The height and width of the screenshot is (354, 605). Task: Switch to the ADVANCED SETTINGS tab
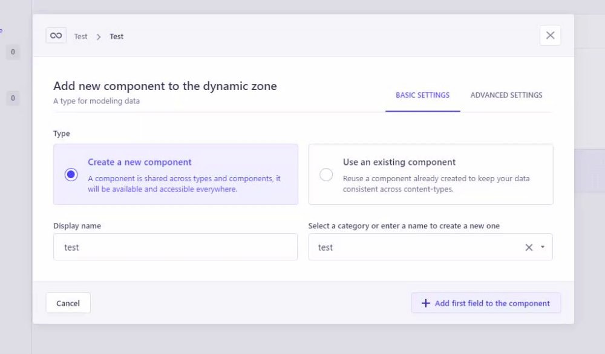506,95
